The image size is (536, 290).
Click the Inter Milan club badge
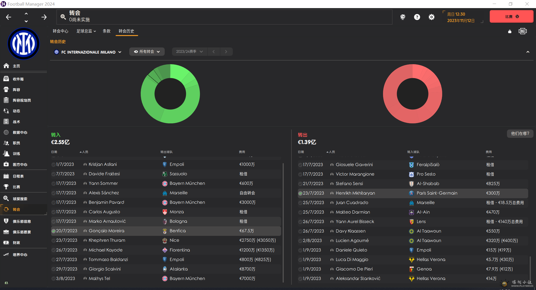23,44
